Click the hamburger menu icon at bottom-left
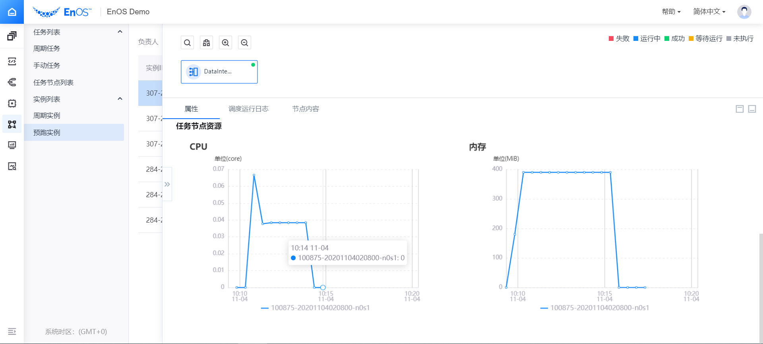Viewport: 763px width, 344px height. tap(12, 331)
